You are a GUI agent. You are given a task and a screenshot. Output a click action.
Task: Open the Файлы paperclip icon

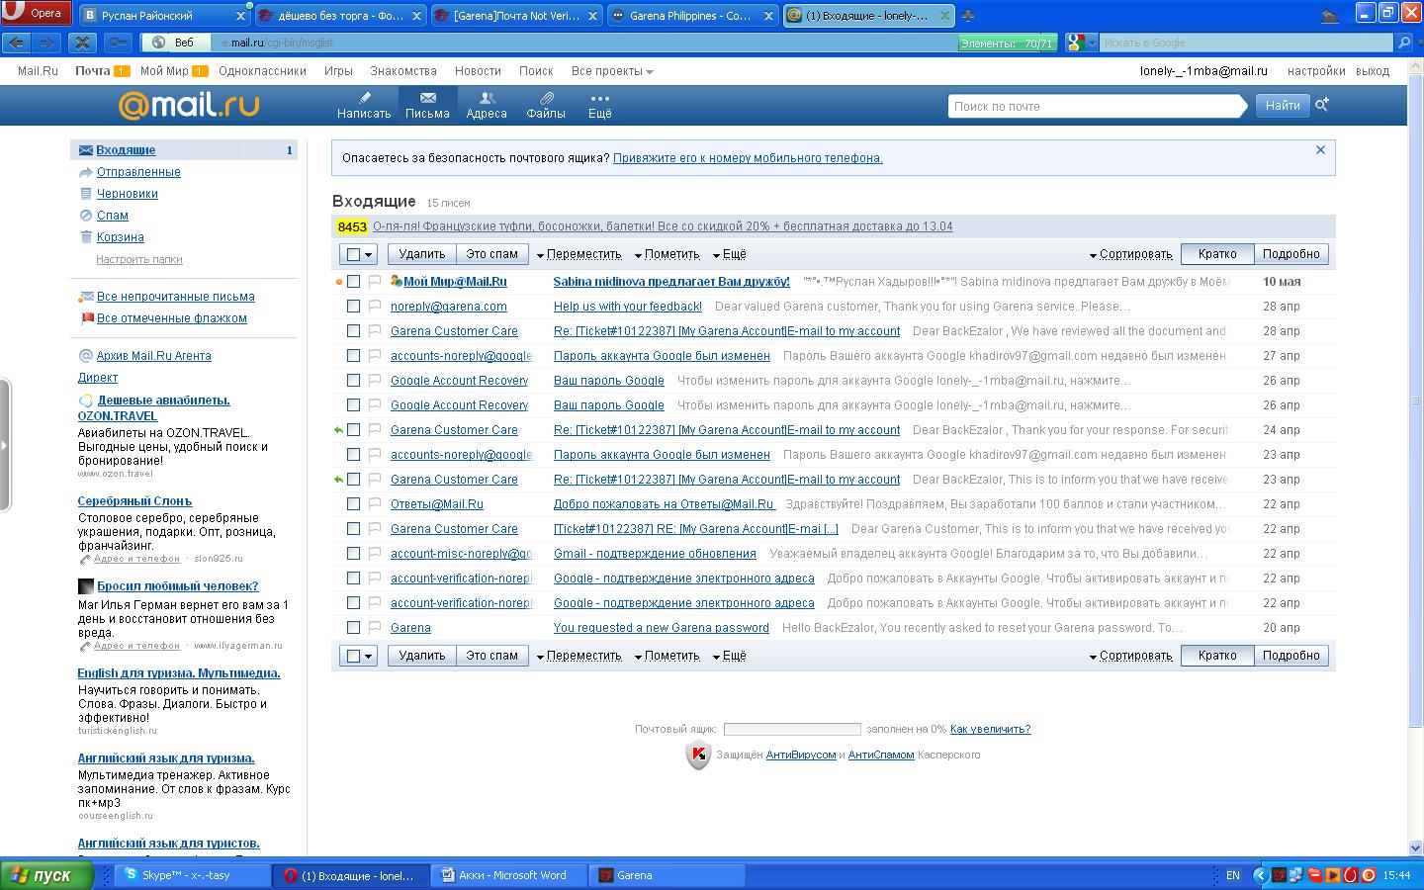(546, 105)
